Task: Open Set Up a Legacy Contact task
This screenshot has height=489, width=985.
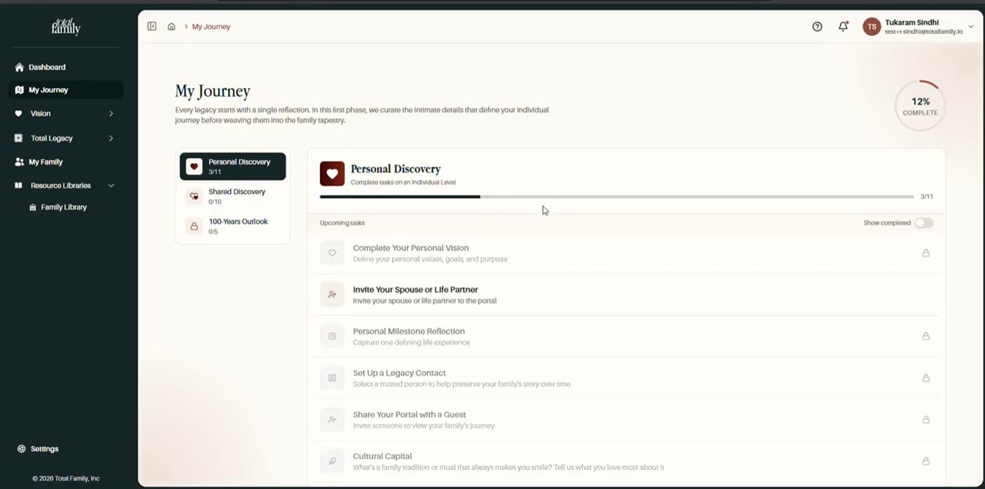Action: pyautogui.click(x=626, y=378)
